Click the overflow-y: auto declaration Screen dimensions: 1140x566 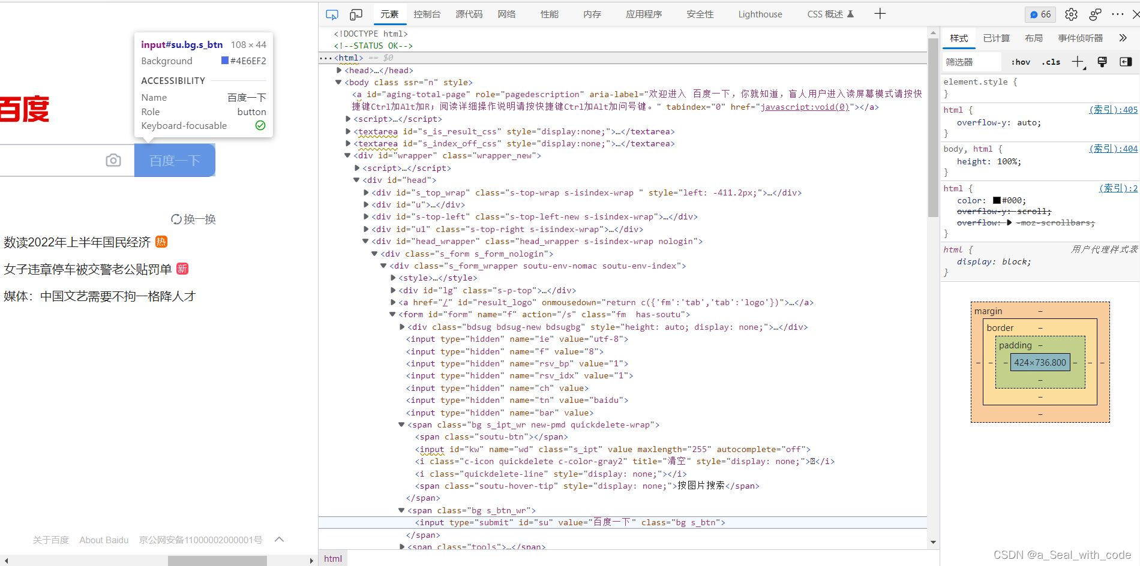999,122
